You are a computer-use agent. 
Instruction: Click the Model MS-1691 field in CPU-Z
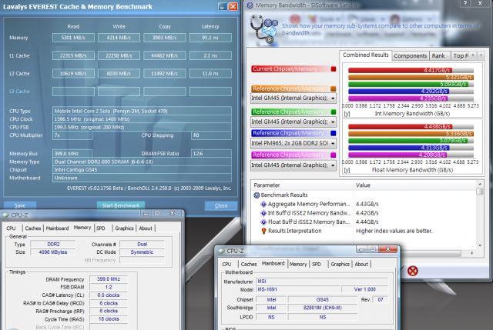(298, 289)
